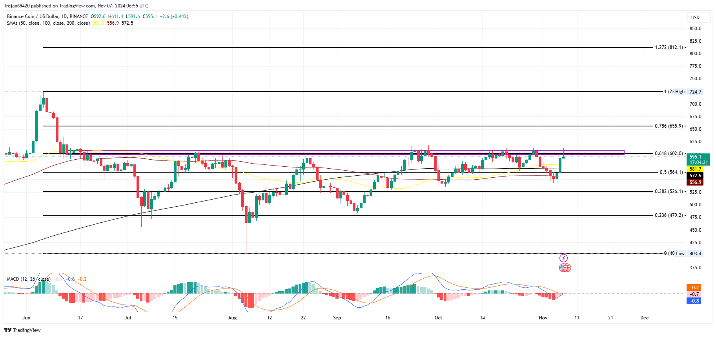Click the Dec label on time axis
The width and height of the screenshot is (716, 337).
644,318
